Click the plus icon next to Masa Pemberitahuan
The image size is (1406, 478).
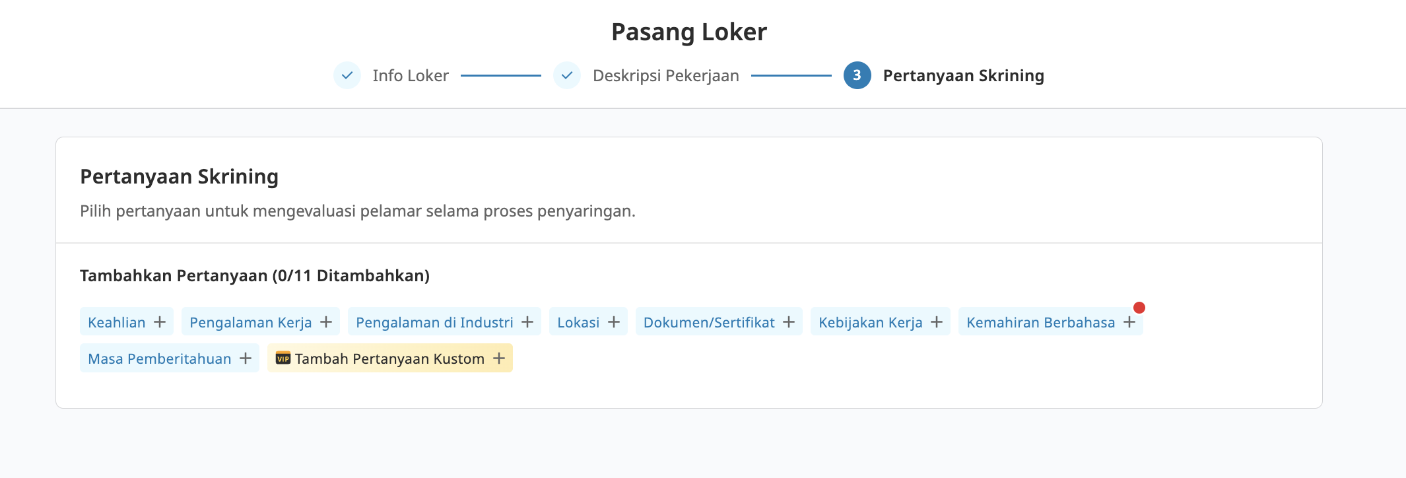click(x=246, y=358)
